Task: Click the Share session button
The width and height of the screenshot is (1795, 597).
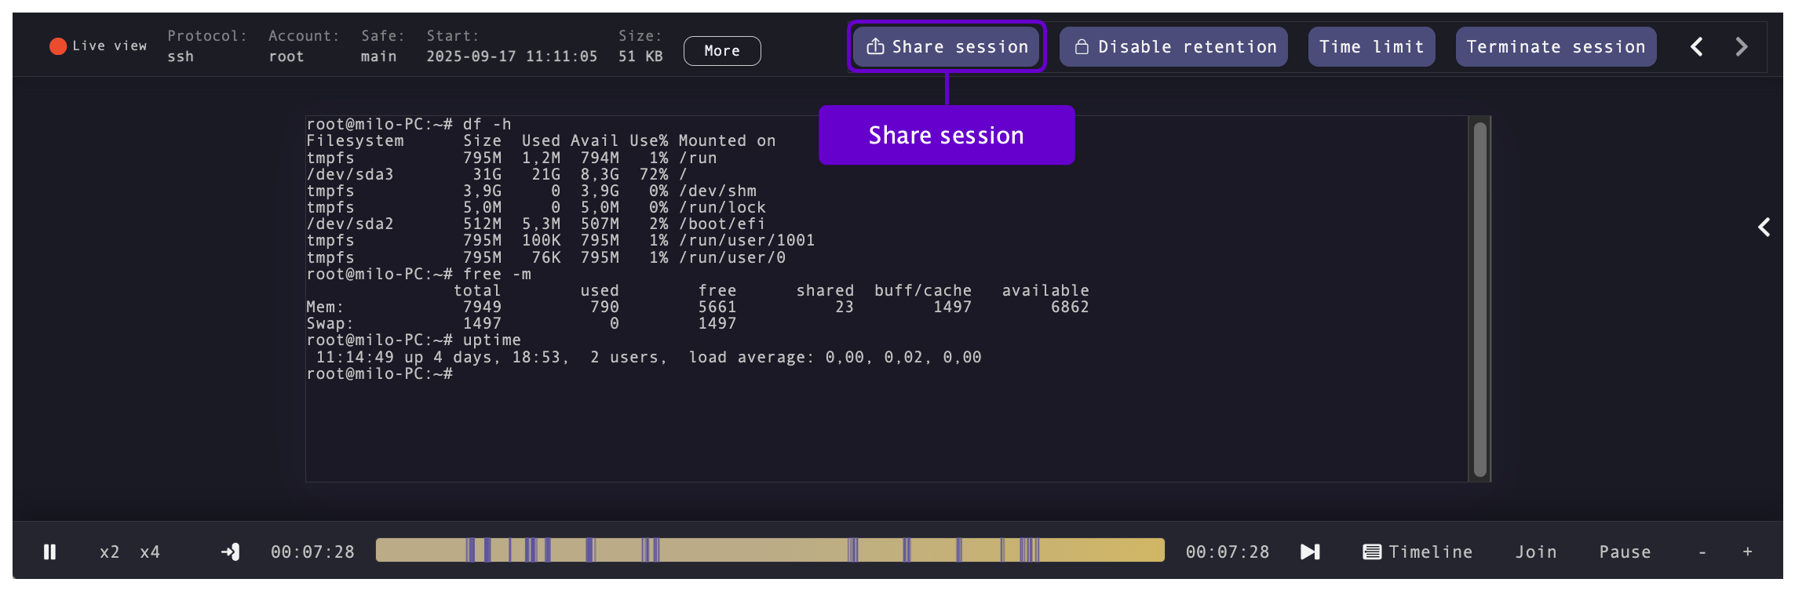Action: coord(947,47)
